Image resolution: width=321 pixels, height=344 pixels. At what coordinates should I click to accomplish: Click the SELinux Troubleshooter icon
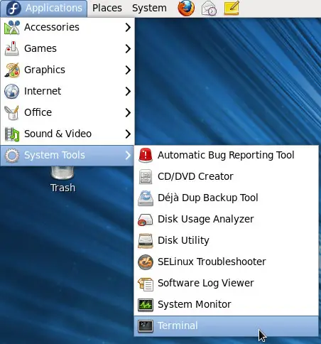click(x=146, y=262)
